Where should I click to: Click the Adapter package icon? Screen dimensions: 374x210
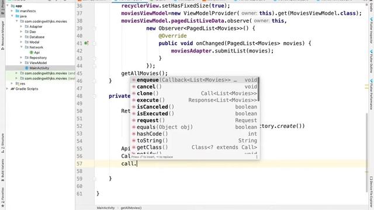[27, 26]
